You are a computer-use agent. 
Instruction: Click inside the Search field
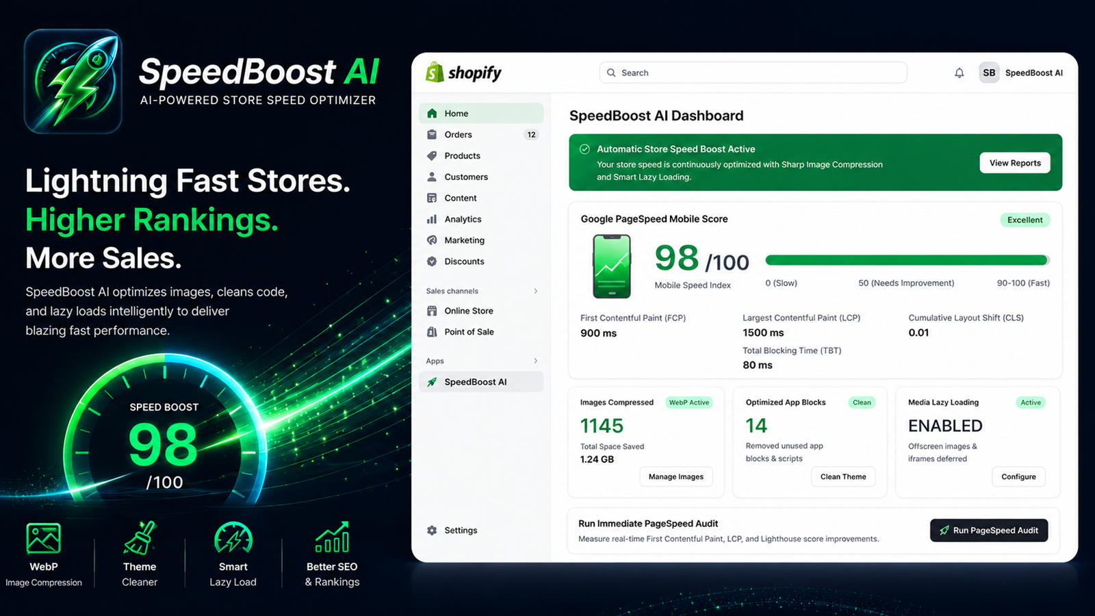(x=753, y=73)
